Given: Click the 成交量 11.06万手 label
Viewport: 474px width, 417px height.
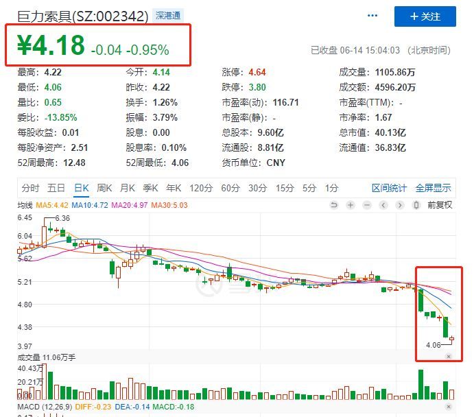Looking at the screenshot, I should coord(46,357).
